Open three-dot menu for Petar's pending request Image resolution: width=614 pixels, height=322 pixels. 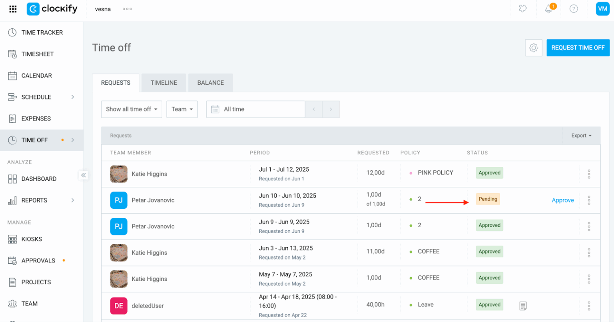[589, 200]
